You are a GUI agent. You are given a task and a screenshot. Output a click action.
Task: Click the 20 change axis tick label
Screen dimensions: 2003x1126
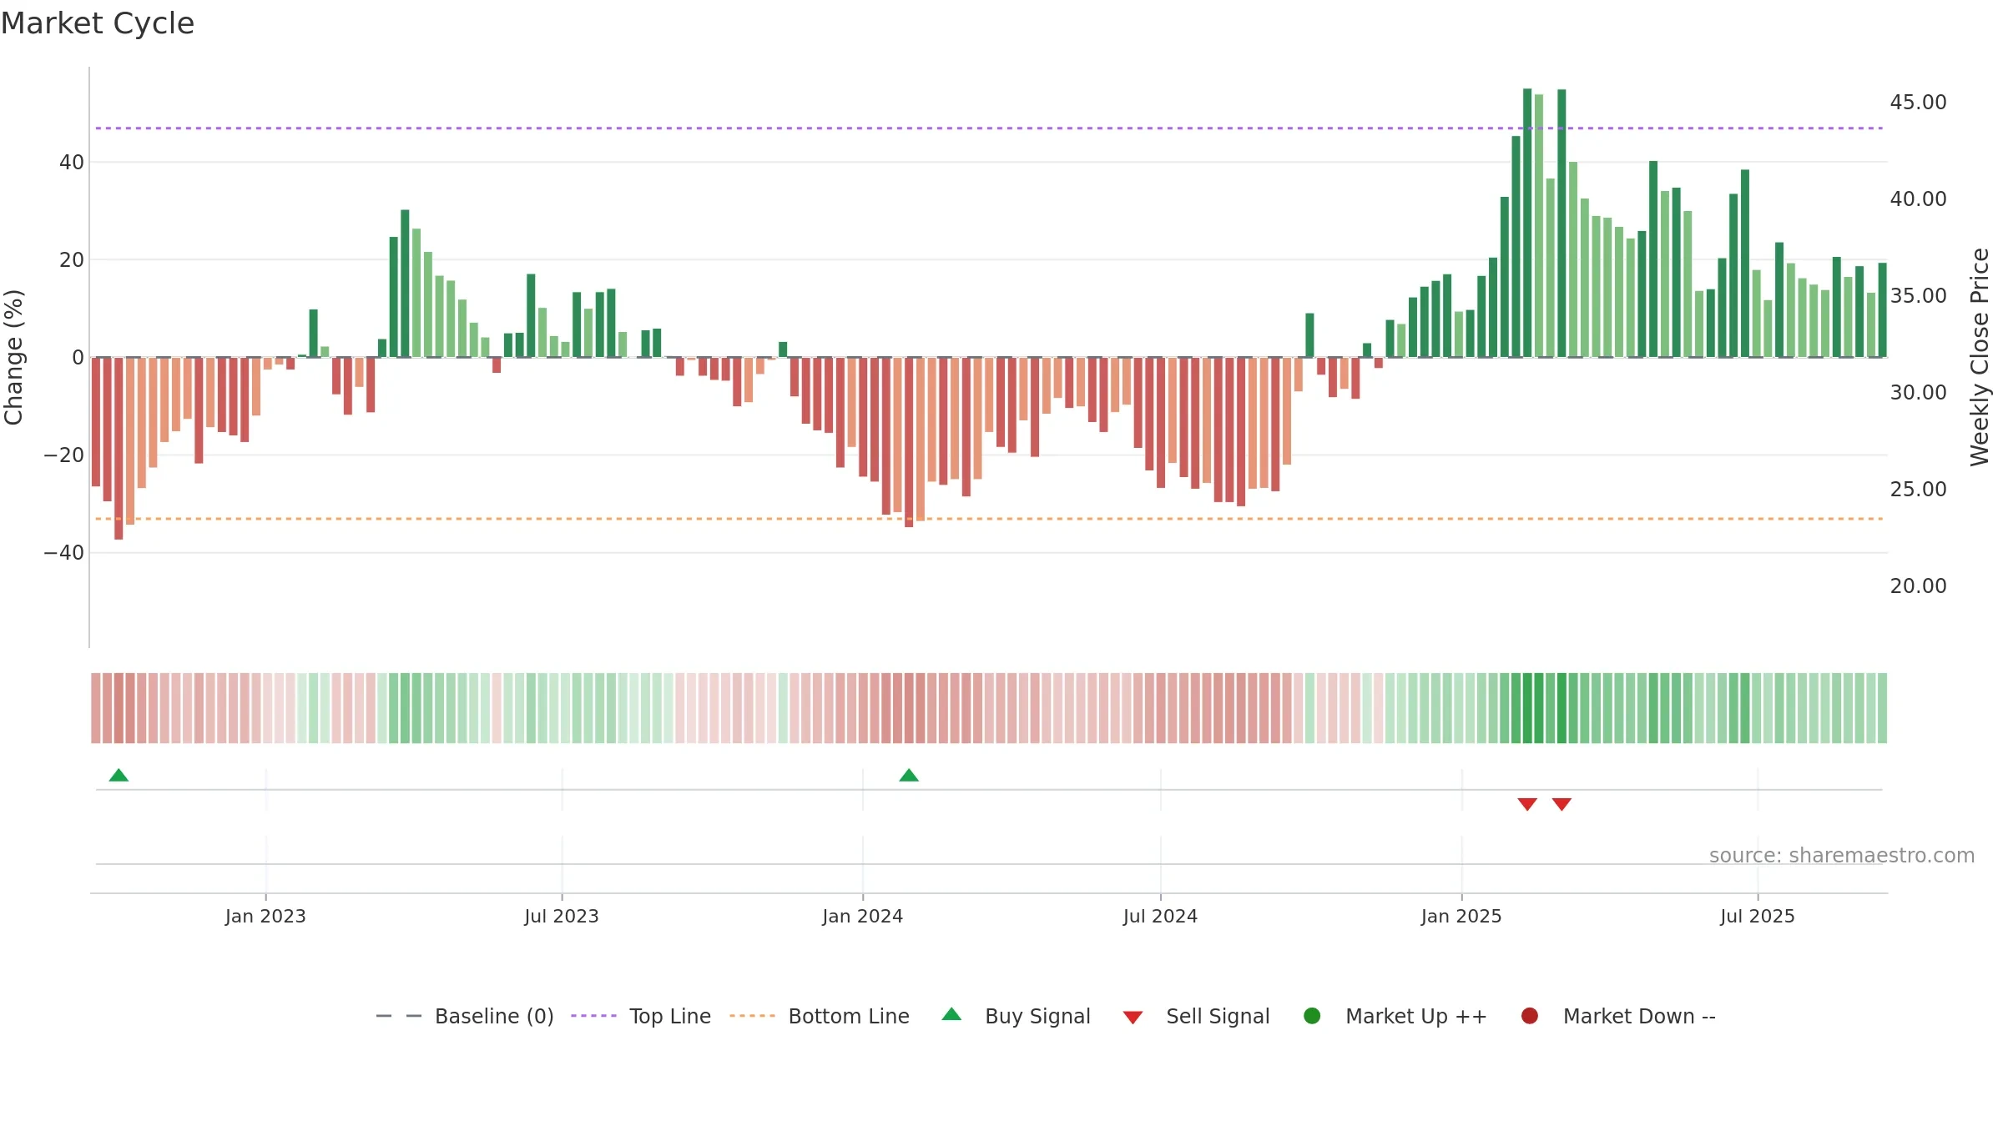click(x=72, y=259)
